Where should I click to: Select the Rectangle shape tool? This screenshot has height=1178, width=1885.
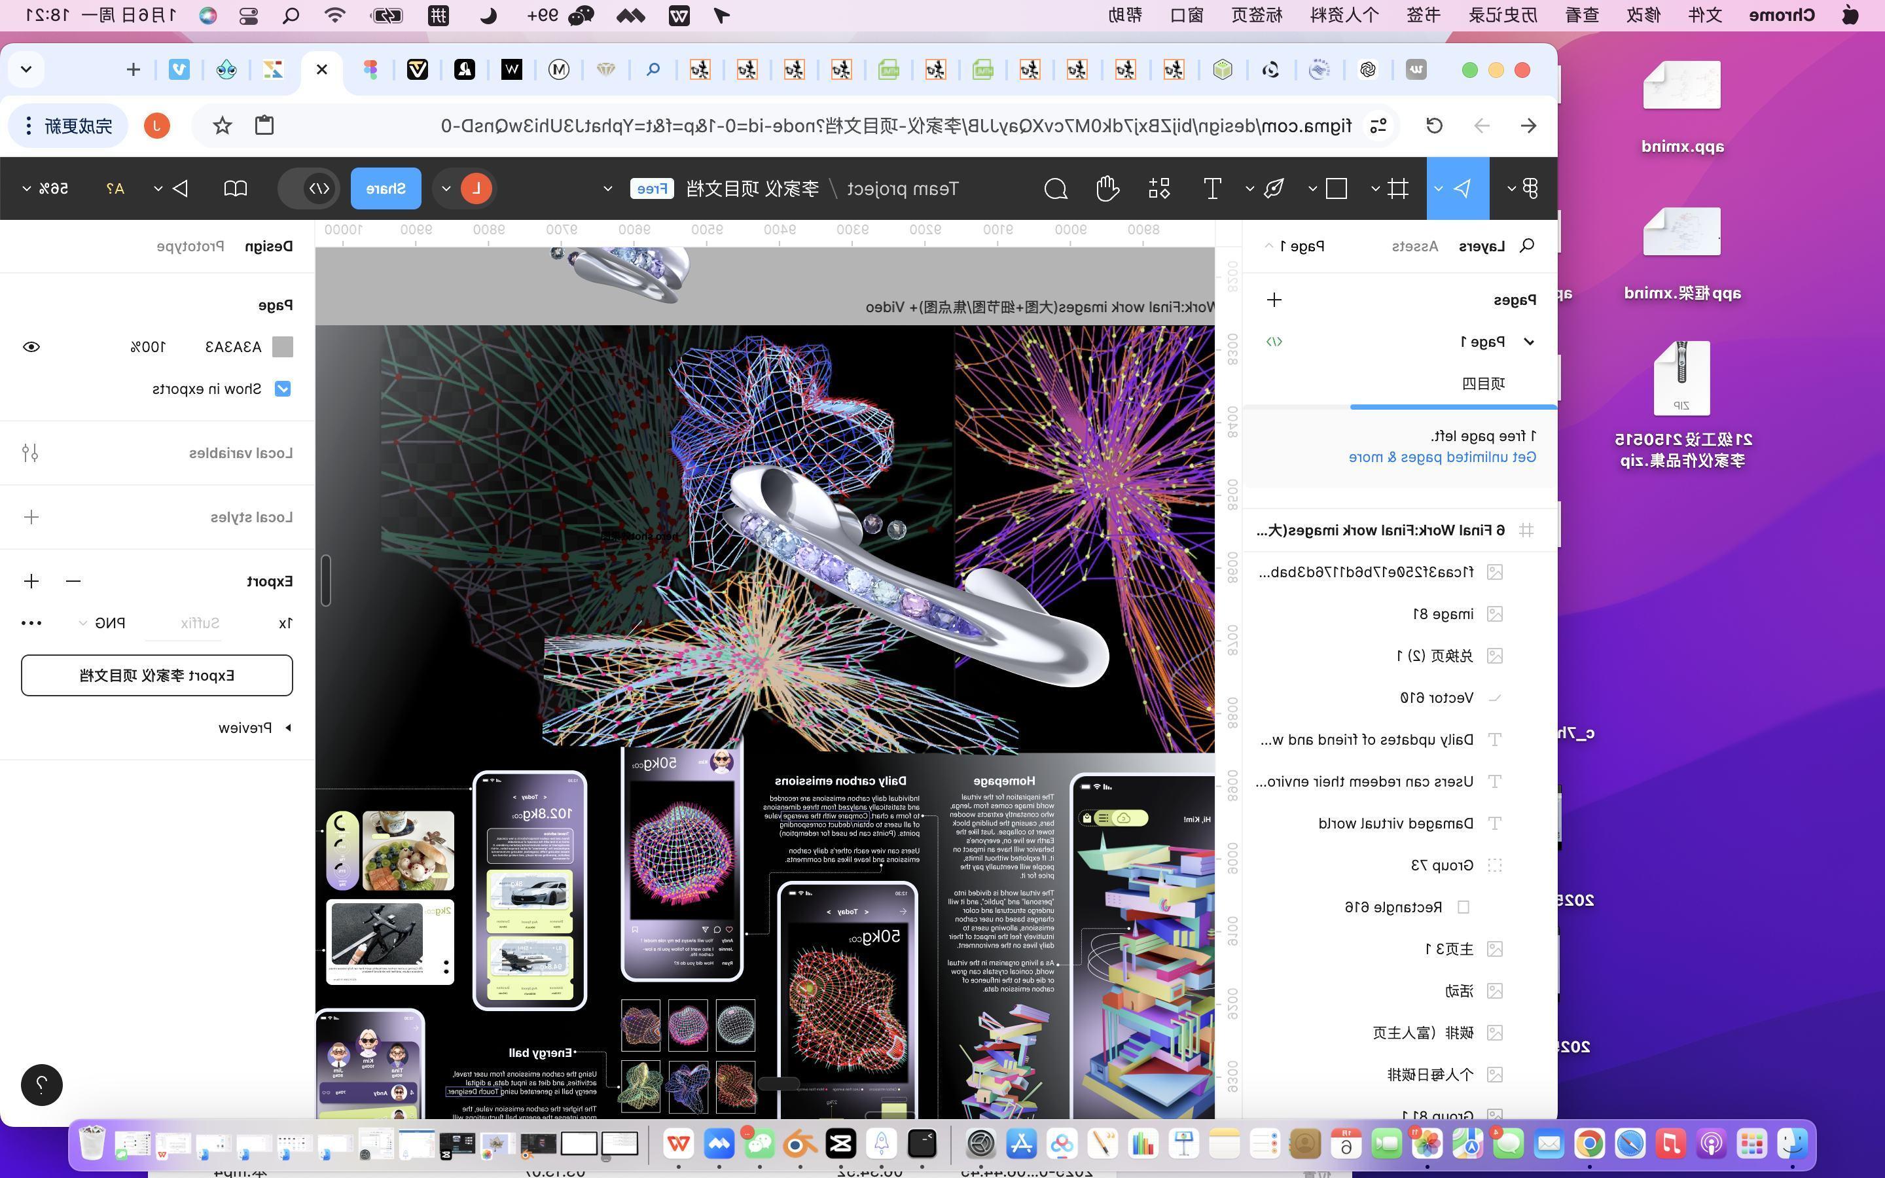pos(1336,188)
